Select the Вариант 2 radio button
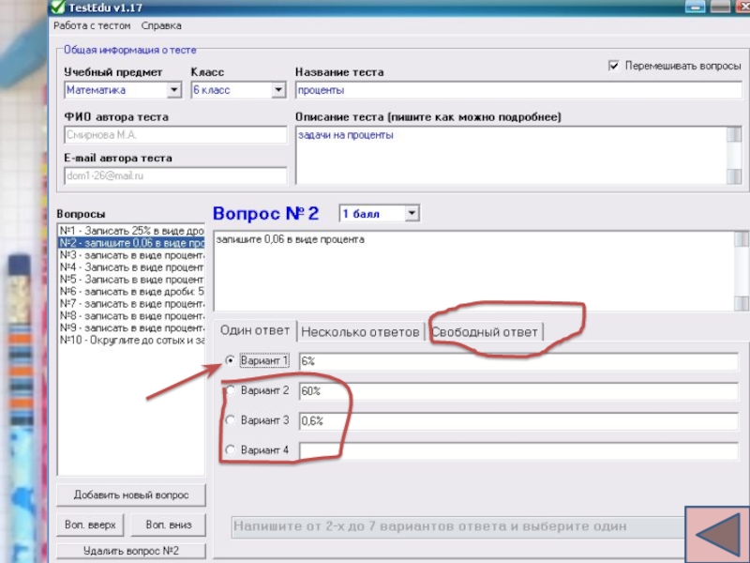Screen dimensions: 750x563 (231, 390)
